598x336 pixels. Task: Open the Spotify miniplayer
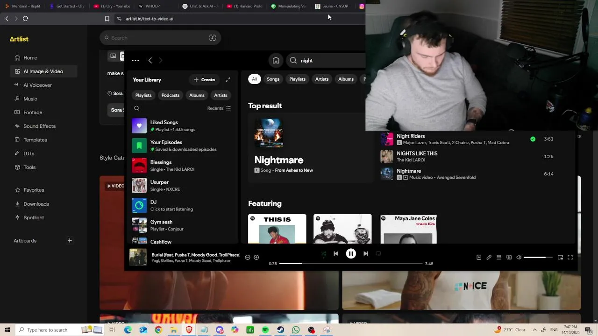pyautogui.click(x=560, y=257)
